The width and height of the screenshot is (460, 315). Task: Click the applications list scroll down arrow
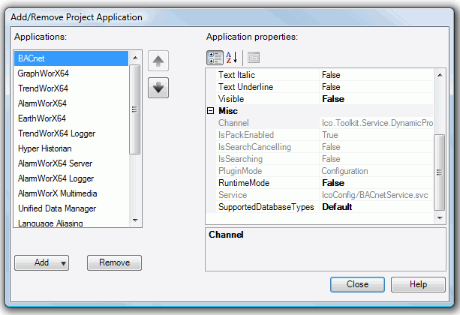point(135,220)
